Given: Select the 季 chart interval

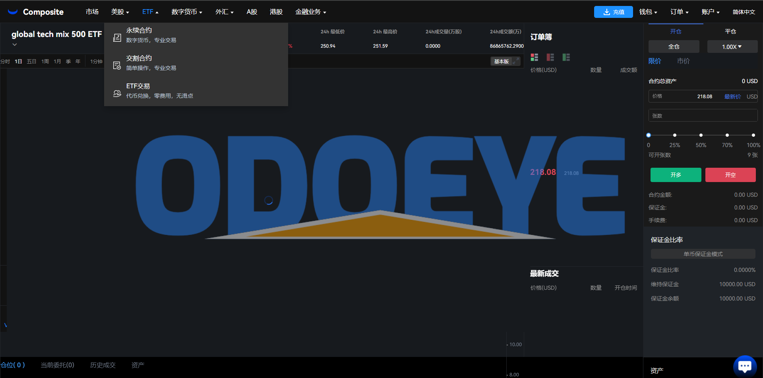Looking at the screenshot, I should [x=68, y=61].
